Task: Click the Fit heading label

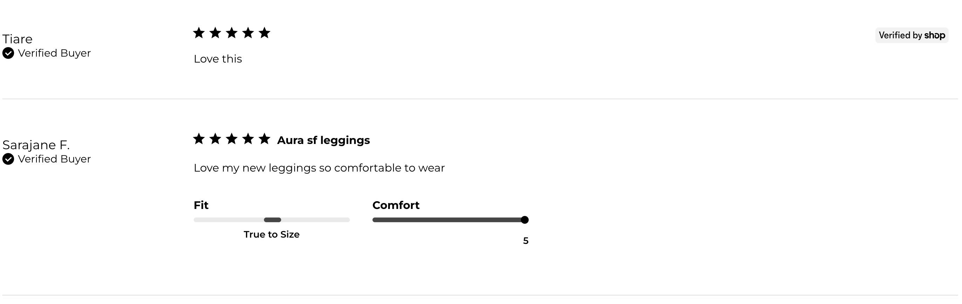Action: 201,205
